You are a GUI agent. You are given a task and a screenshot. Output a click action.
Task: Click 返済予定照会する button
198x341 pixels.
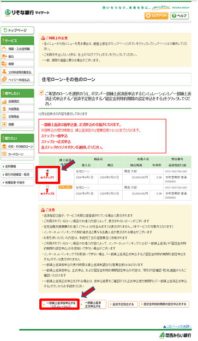click(123, 304)
